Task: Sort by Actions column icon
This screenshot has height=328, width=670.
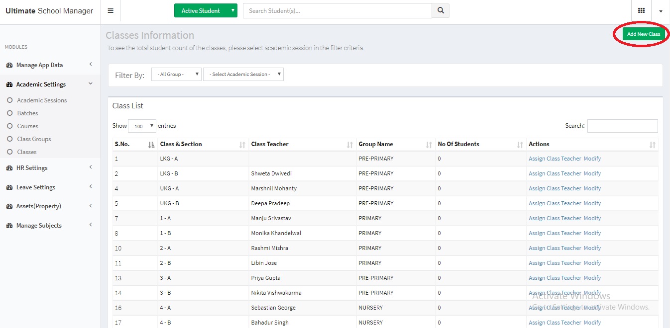Action: click(x=653, y=145)
